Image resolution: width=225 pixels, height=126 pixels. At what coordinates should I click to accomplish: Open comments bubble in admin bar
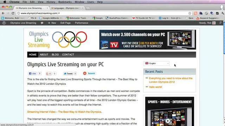(x=42, y=23)
